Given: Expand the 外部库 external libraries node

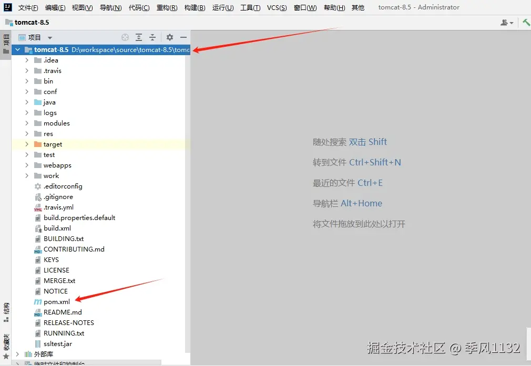Looking at the screenshot, I should [x=17, y=354].
